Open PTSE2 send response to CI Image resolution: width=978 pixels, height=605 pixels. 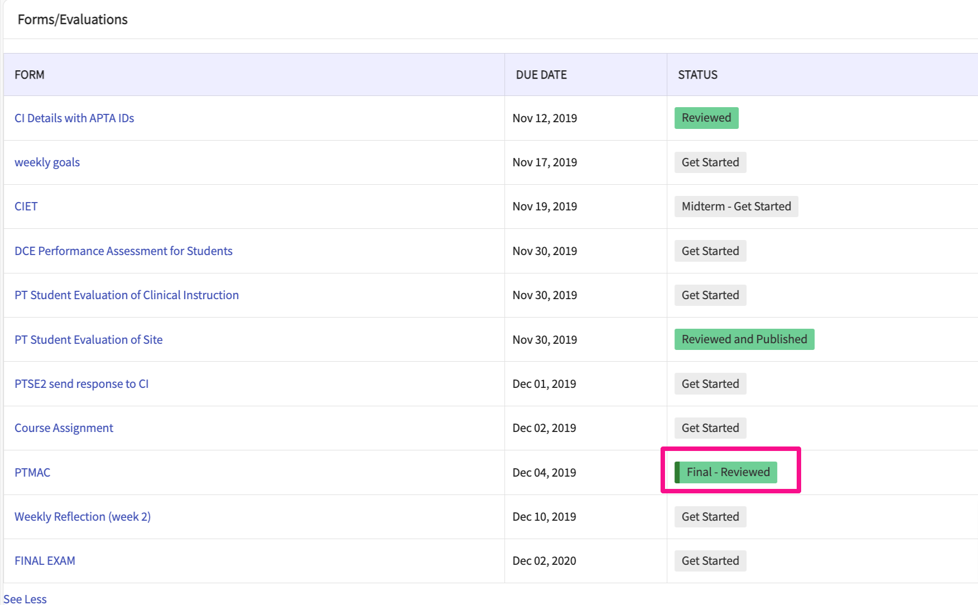tap(81, 384)
